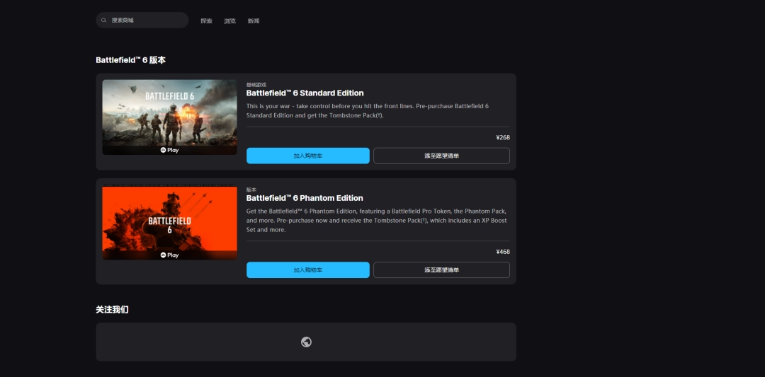Switch to the 浏览 navigation tab
The image size is (765, 377).
230,21
